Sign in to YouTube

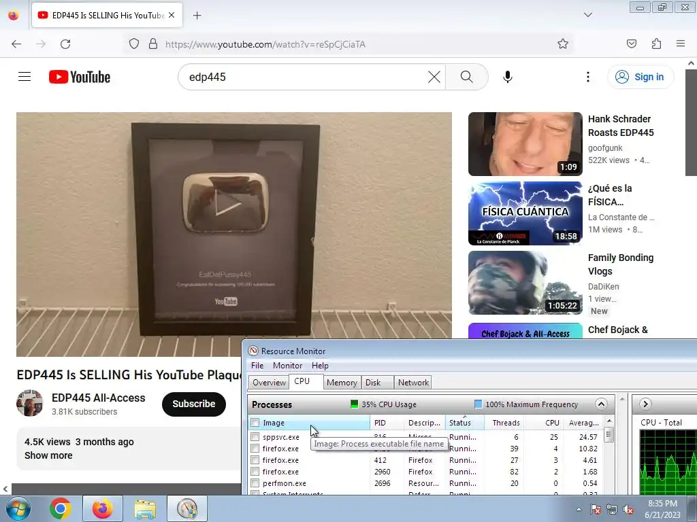tap(640, 77)
